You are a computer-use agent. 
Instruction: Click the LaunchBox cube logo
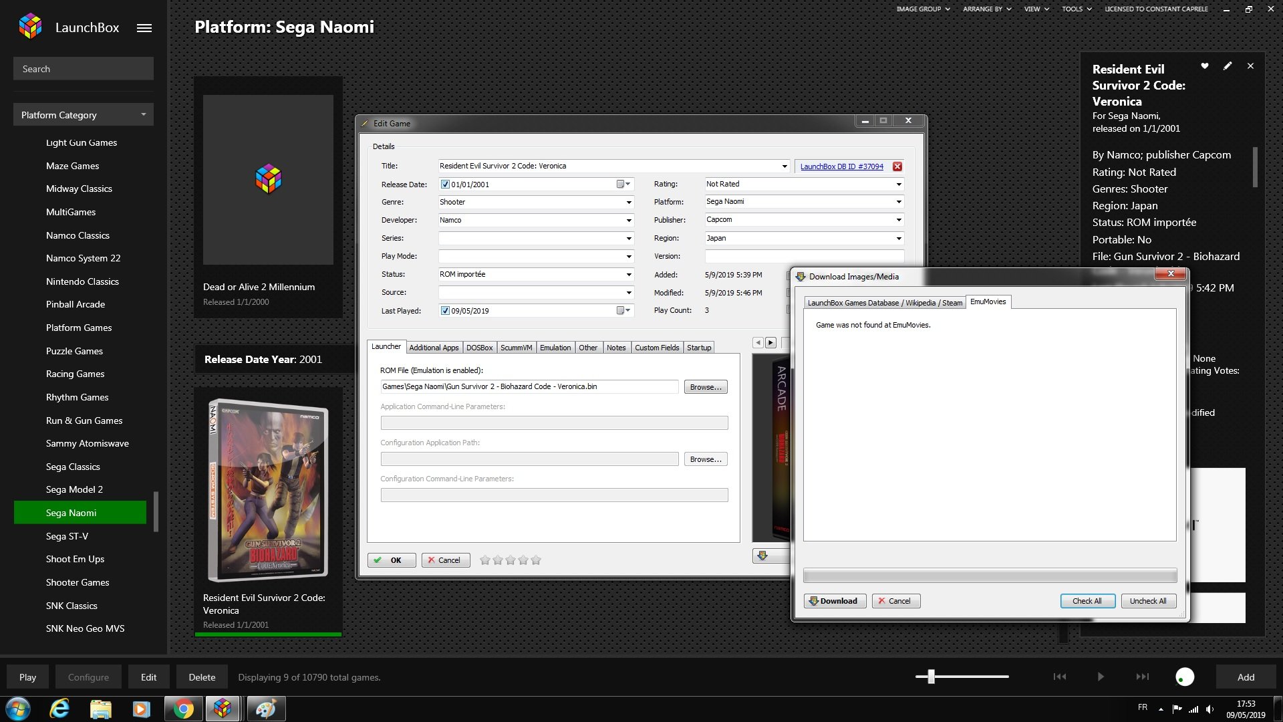(30, 27)
